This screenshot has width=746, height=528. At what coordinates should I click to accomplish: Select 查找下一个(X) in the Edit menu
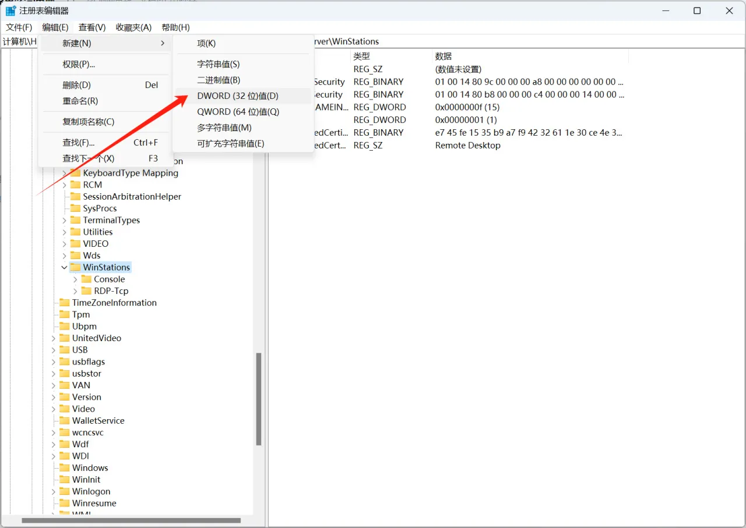click(105, 158)
